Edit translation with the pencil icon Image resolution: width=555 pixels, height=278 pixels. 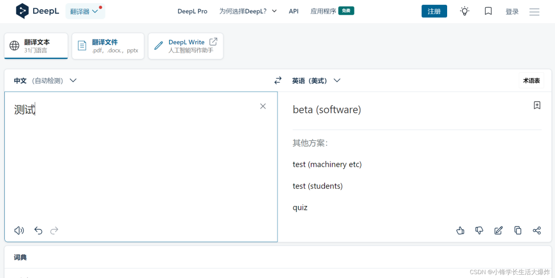click(x=499, y=231)
